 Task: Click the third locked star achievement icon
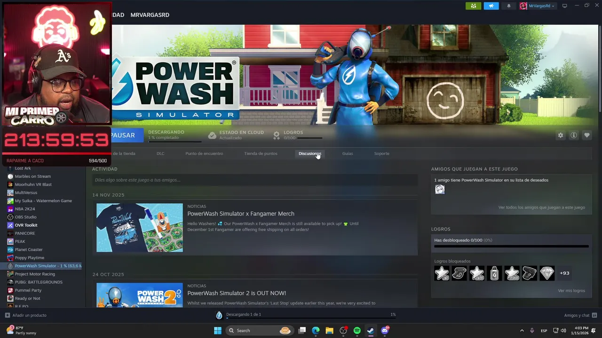pyautogui.click(x=477, y=273)
